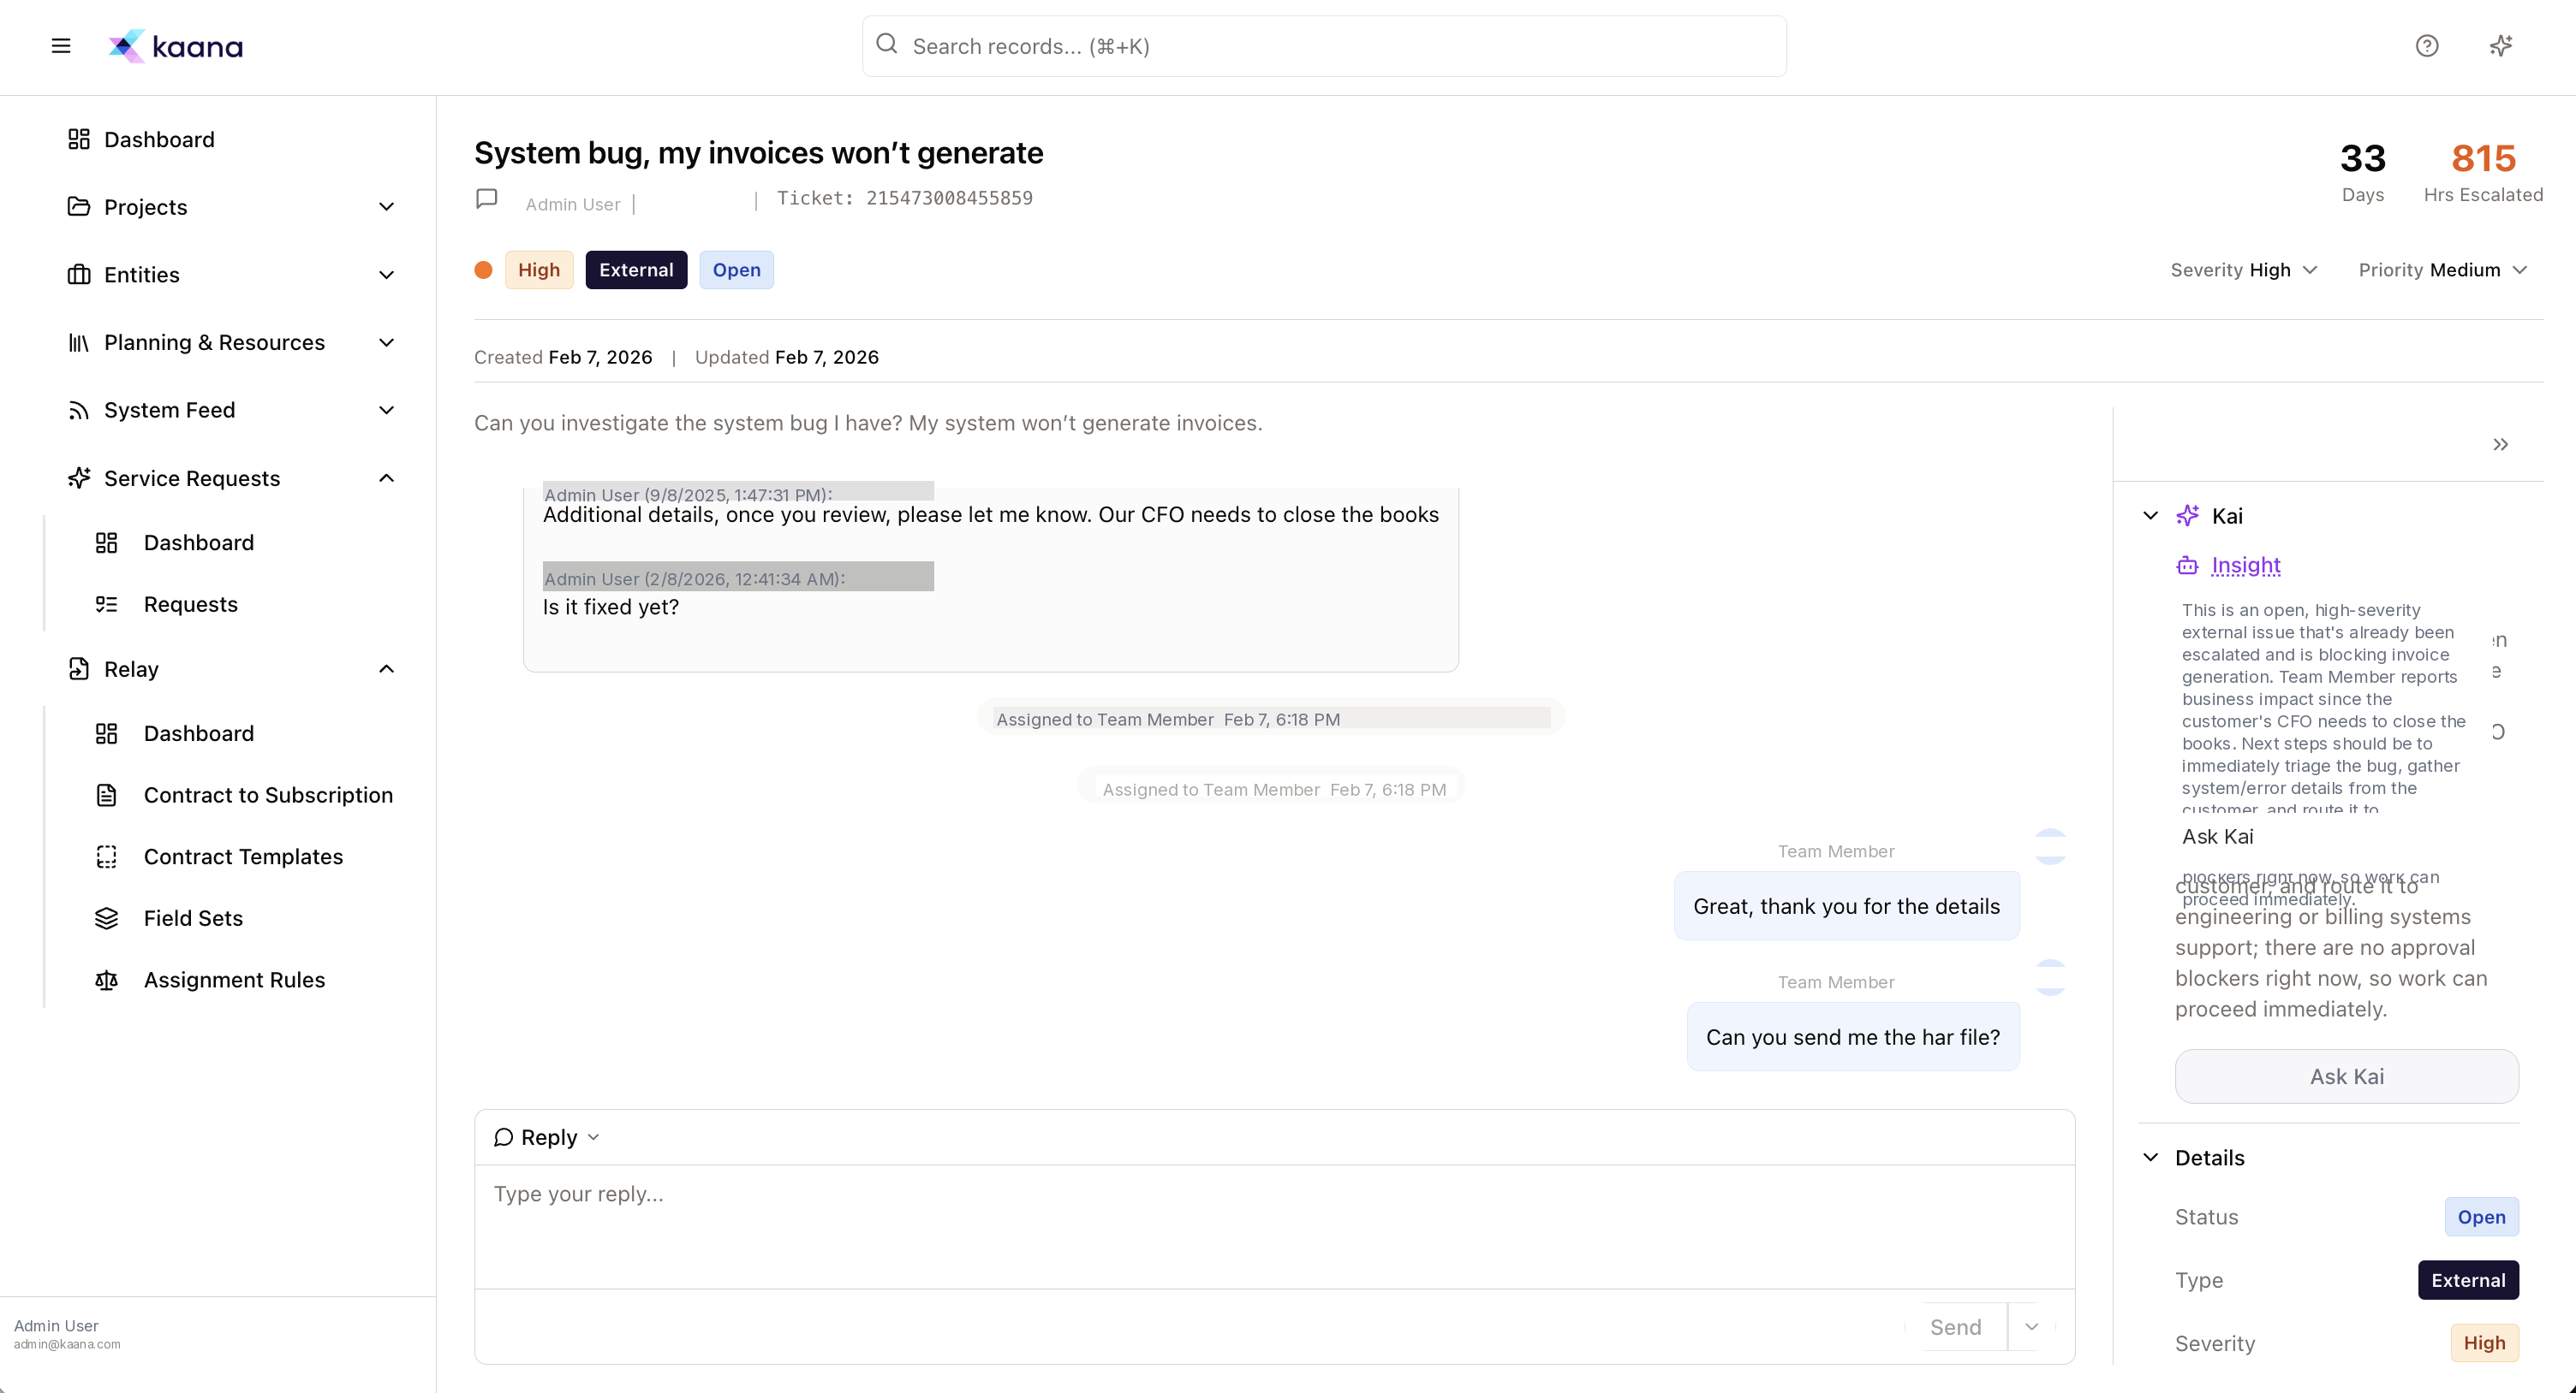Collapse the Details section
Image resolution: width=2576 pixels, height=1393 pixels.
(x=2150, y=1157)
